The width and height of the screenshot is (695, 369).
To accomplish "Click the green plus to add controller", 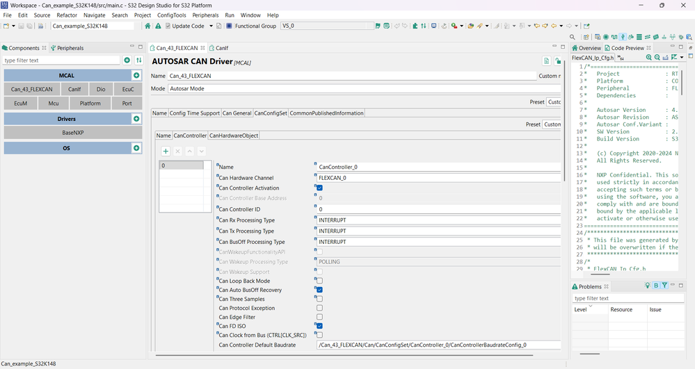I will tap(166, 151).
